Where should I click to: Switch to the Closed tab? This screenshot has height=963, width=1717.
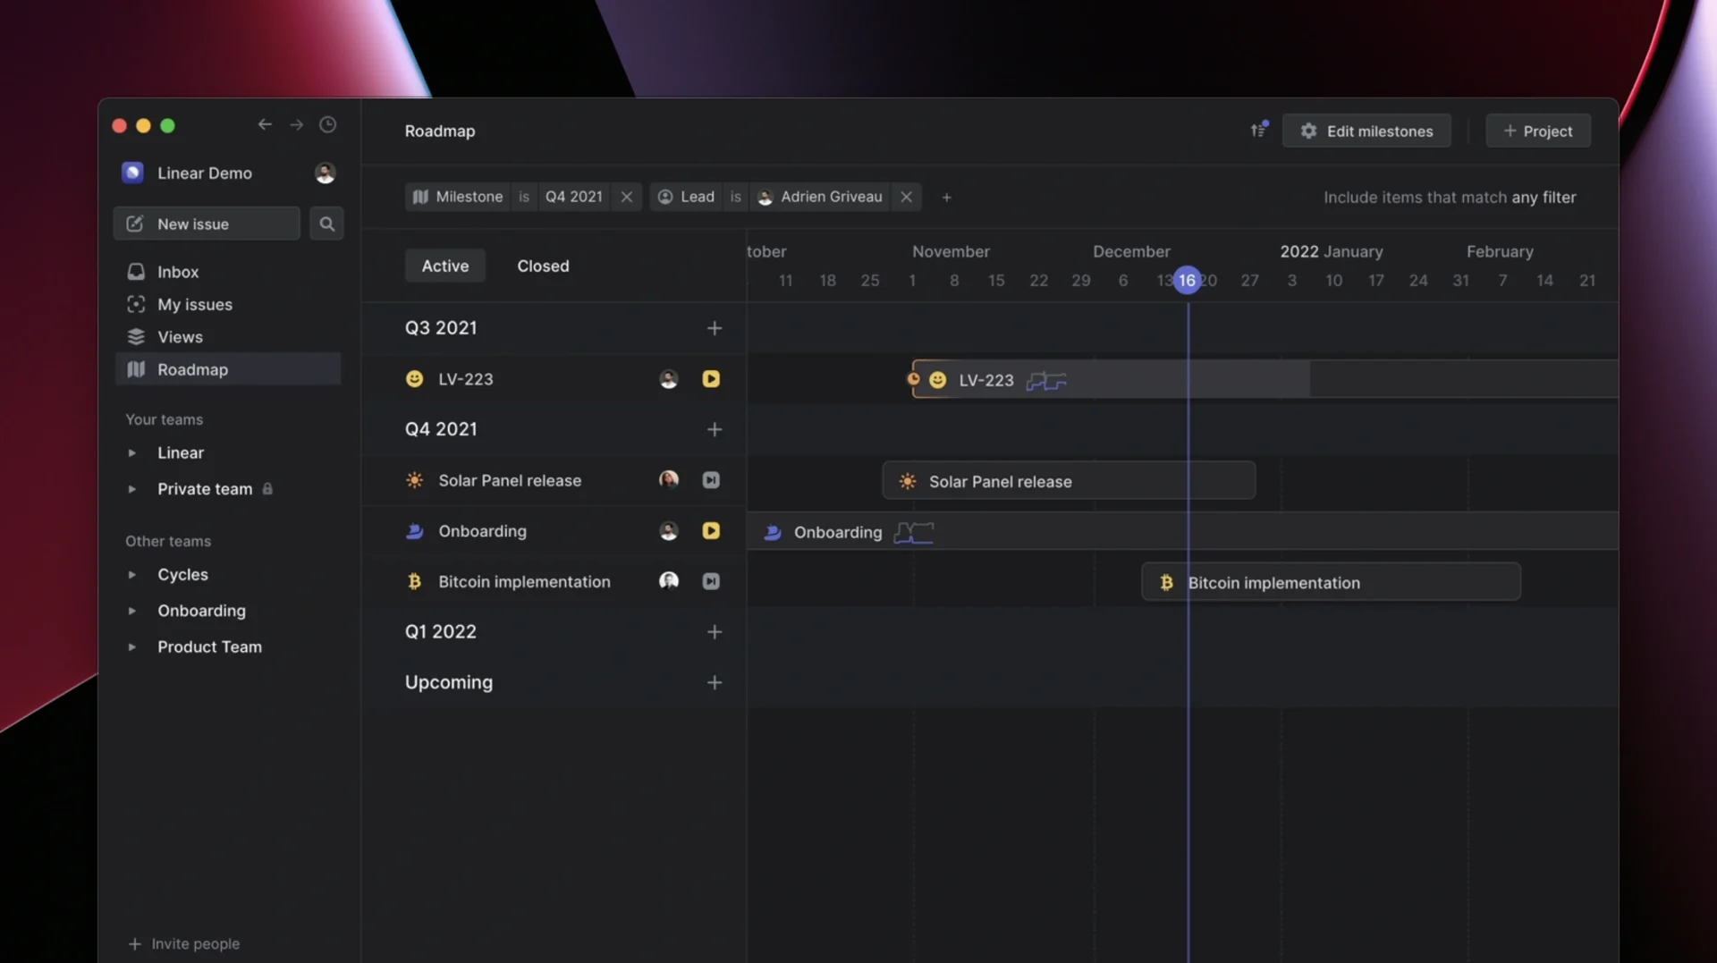point(543,265)
